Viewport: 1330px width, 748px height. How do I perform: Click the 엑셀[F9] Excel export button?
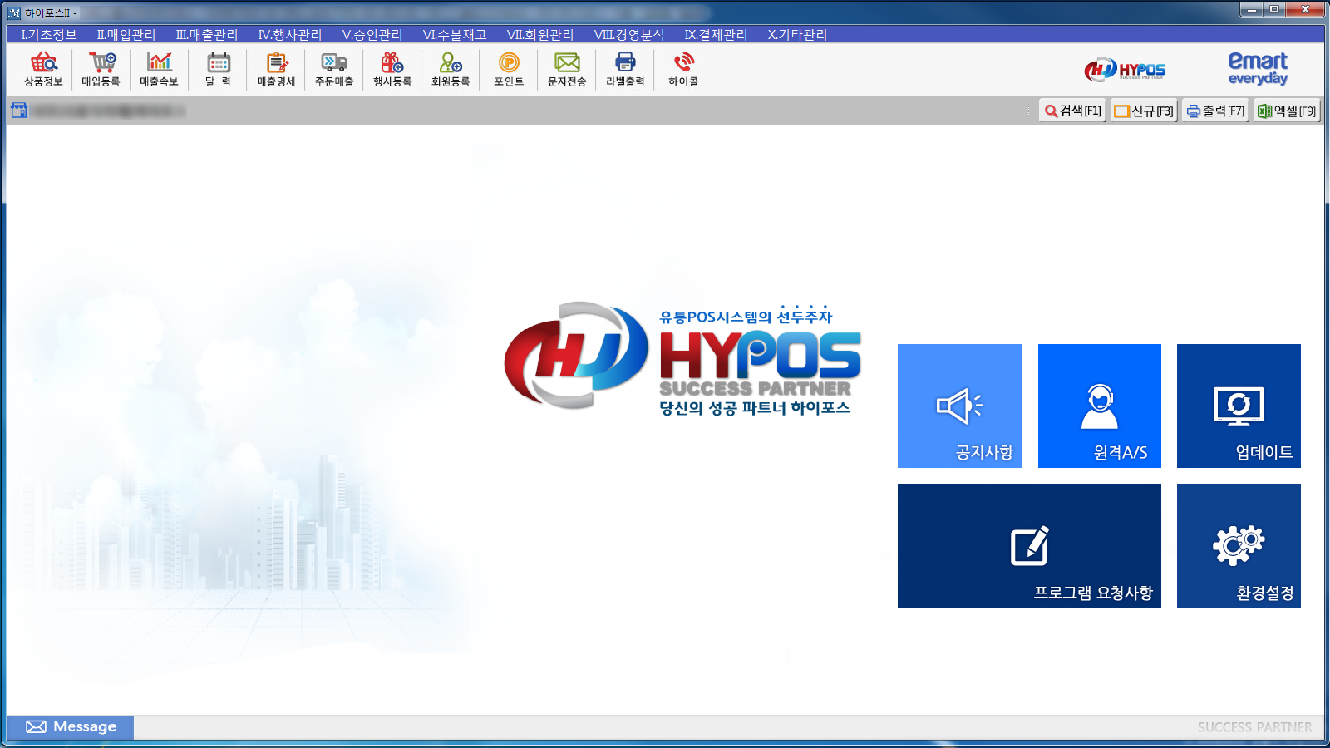pyautogui.click(x=1287, y=111)
